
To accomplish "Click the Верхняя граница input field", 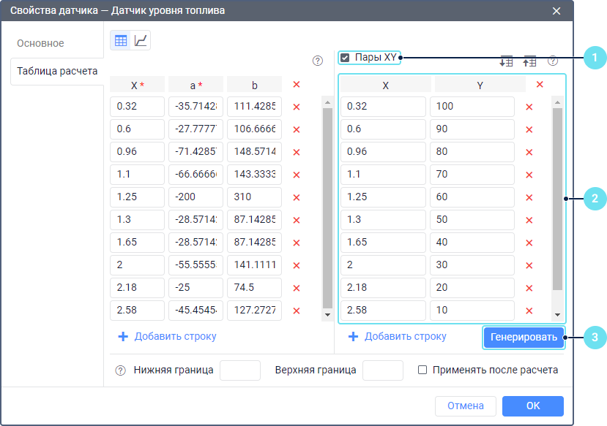I will (382, 370).
